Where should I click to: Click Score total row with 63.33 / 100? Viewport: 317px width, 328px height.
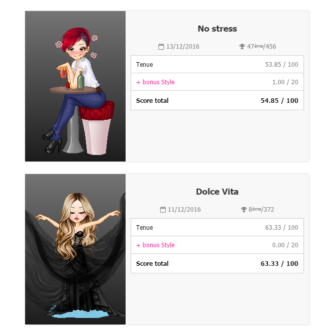coord(217,263)
